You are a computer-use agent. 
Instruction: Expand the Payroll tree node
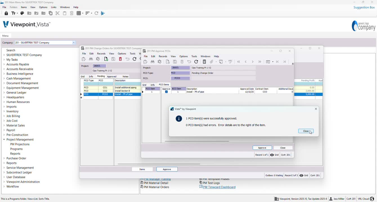coord(4,130)
